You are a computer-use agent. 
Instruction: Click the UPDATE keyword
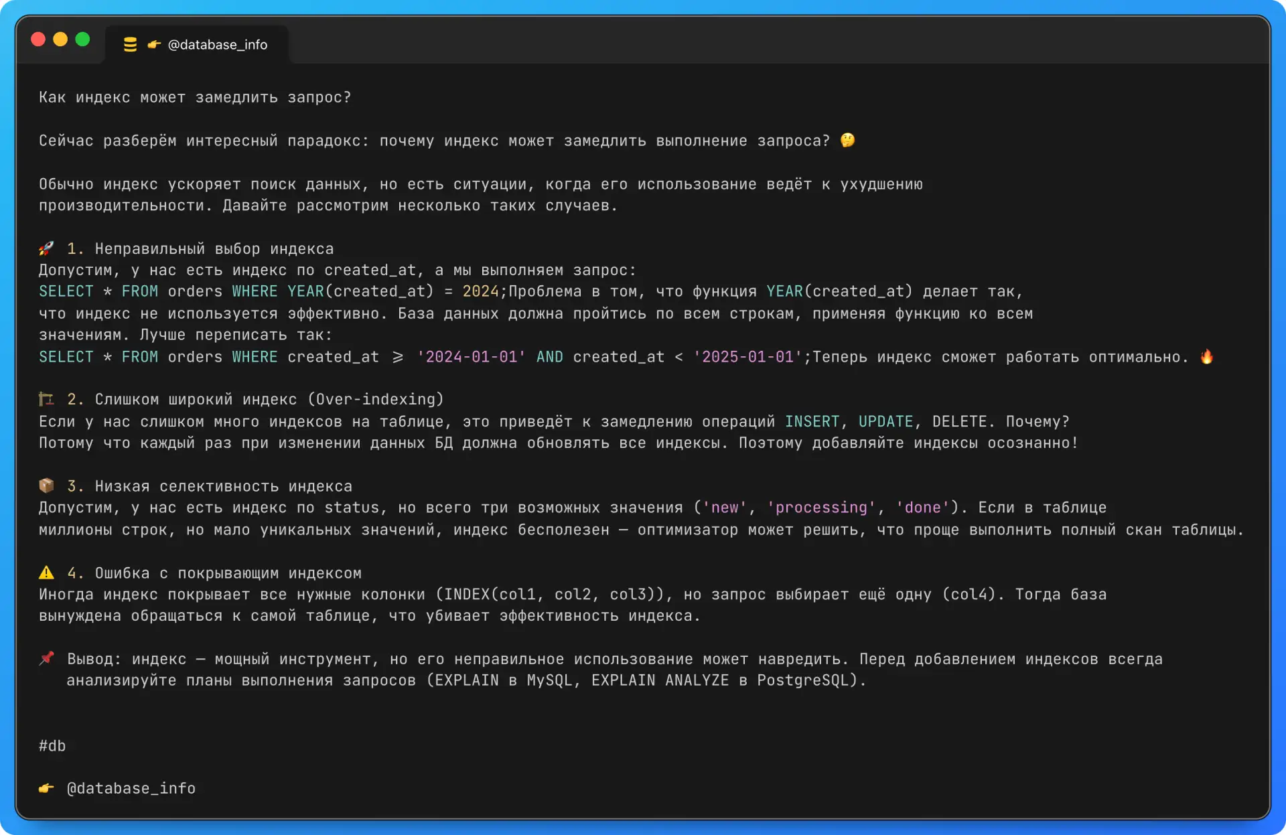885,421
